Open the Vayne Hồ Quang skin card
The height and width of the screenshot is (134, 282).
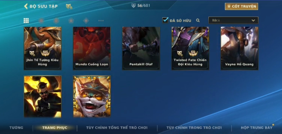239,48
